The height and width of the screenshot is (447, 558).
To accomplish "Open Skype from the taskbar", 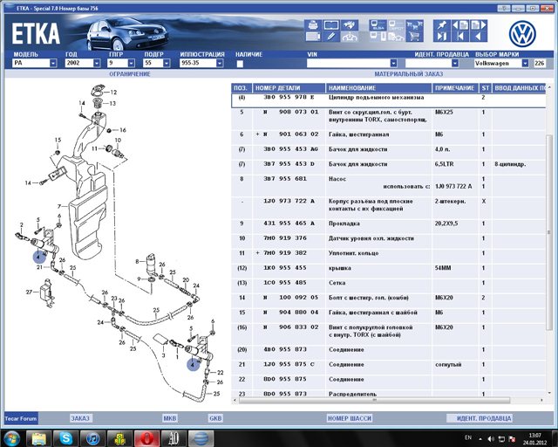I will pyautogui.click(x=66, y=438).
